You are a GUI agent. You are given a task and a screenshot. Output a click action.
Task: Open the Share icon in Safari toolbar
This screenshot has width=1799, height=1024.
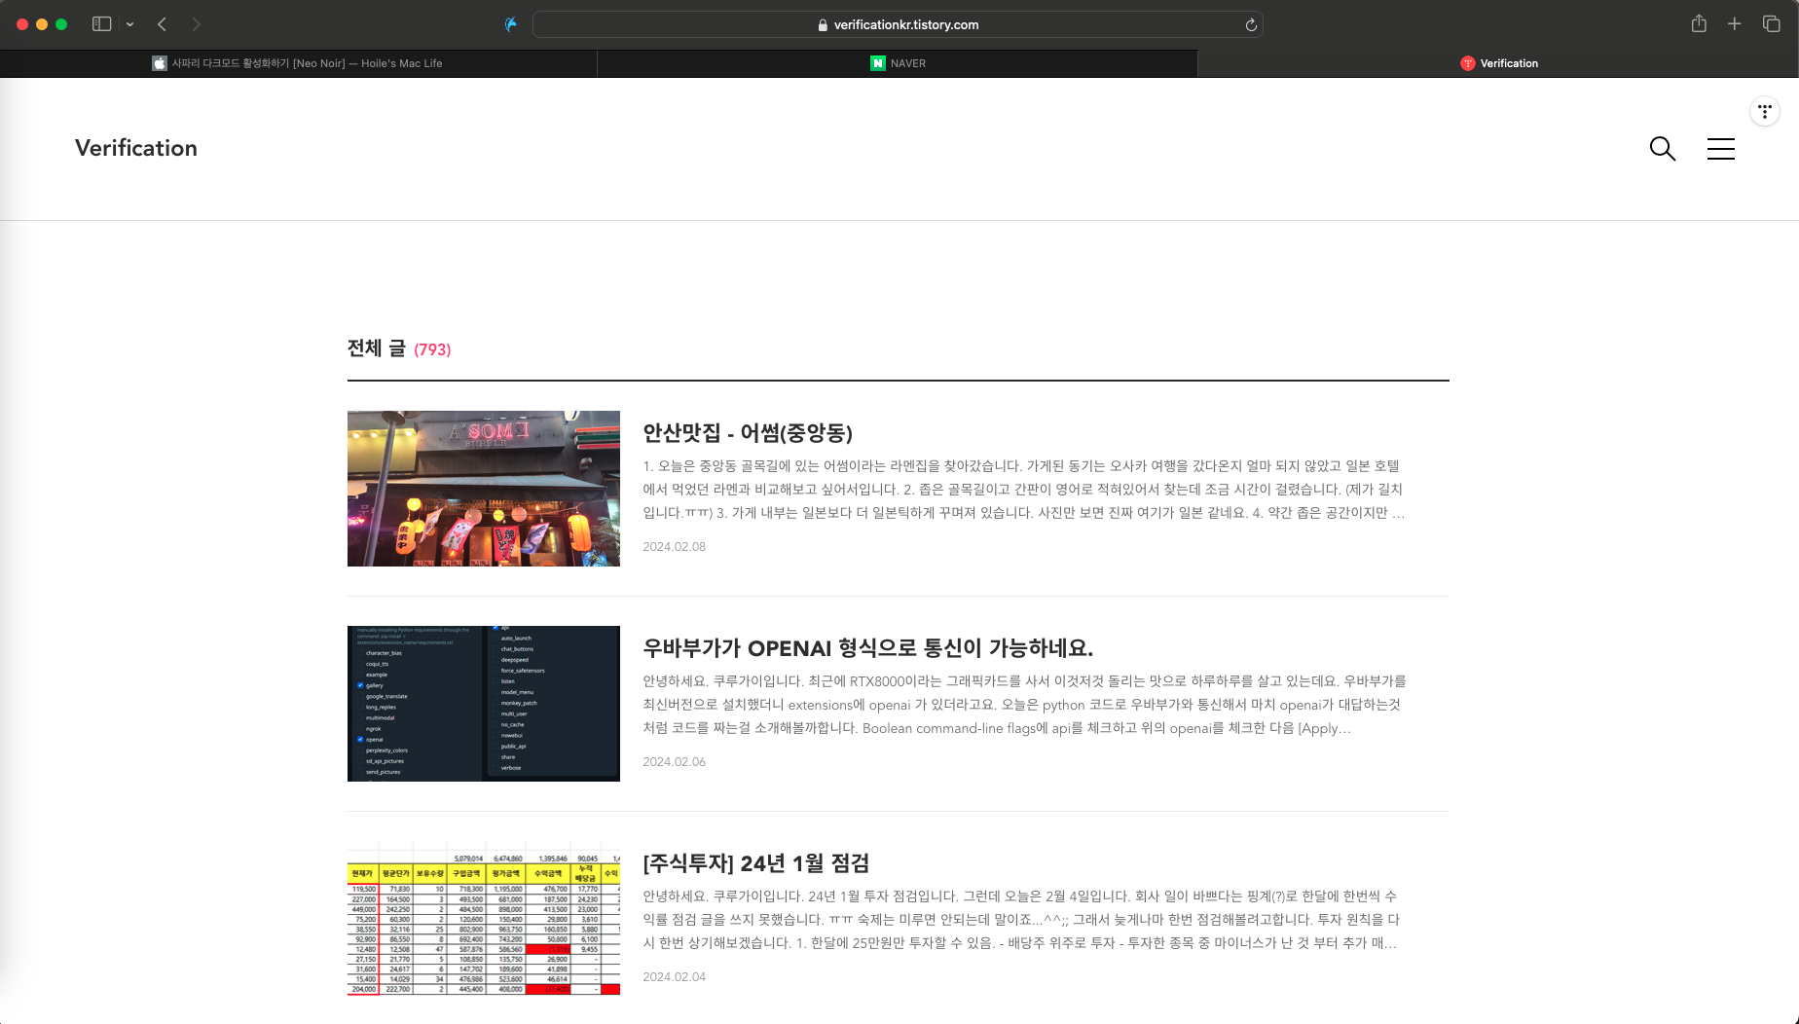coord(1699,23)
